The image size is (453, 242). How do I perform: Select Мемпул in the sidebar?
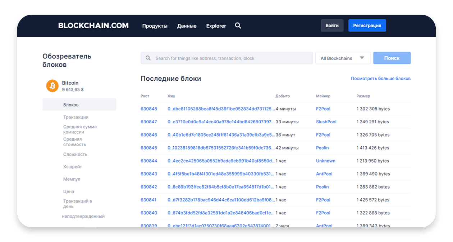click(x=72, y=179)
